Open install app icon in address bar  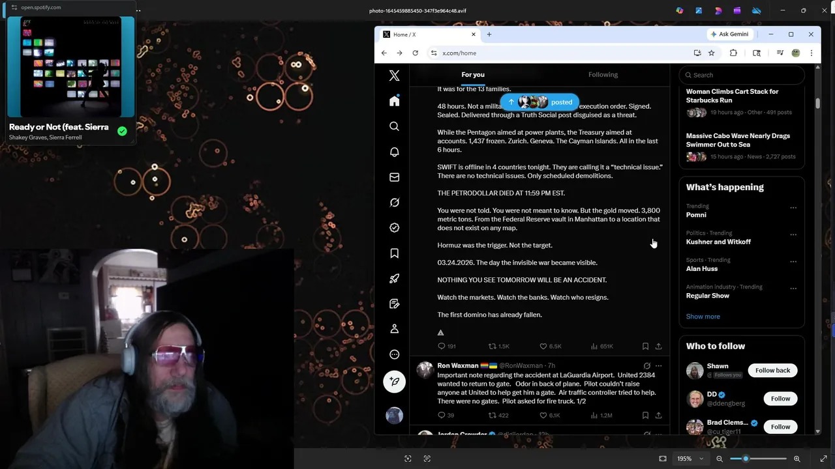pos(697,53)
